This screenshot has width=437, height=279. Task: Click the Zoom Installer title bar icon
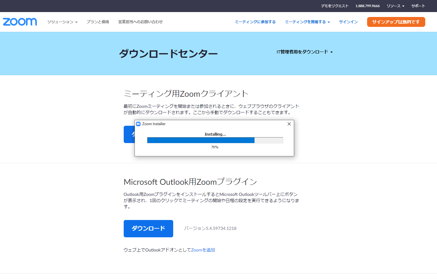click(x=138, y=124)
